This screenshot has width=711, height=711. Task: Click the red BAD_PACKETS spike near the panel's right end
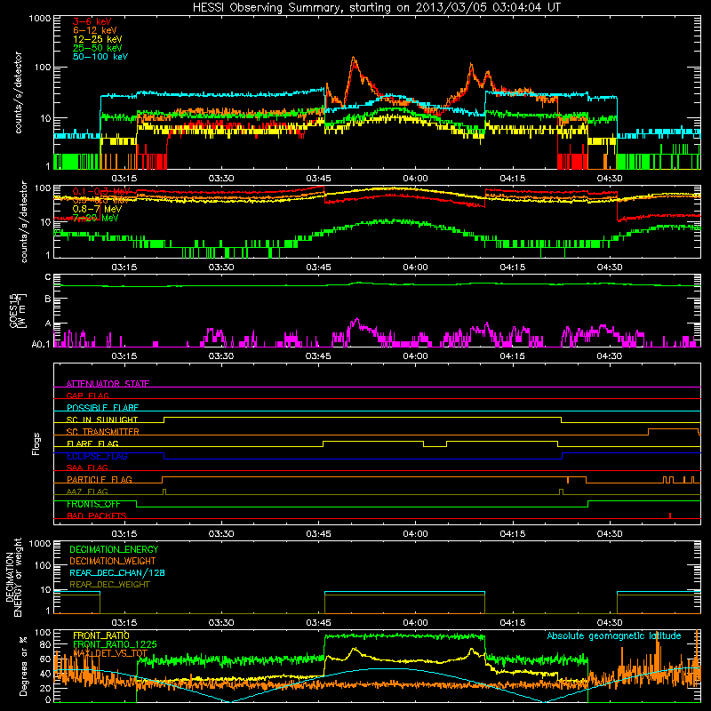pos(670,515)
